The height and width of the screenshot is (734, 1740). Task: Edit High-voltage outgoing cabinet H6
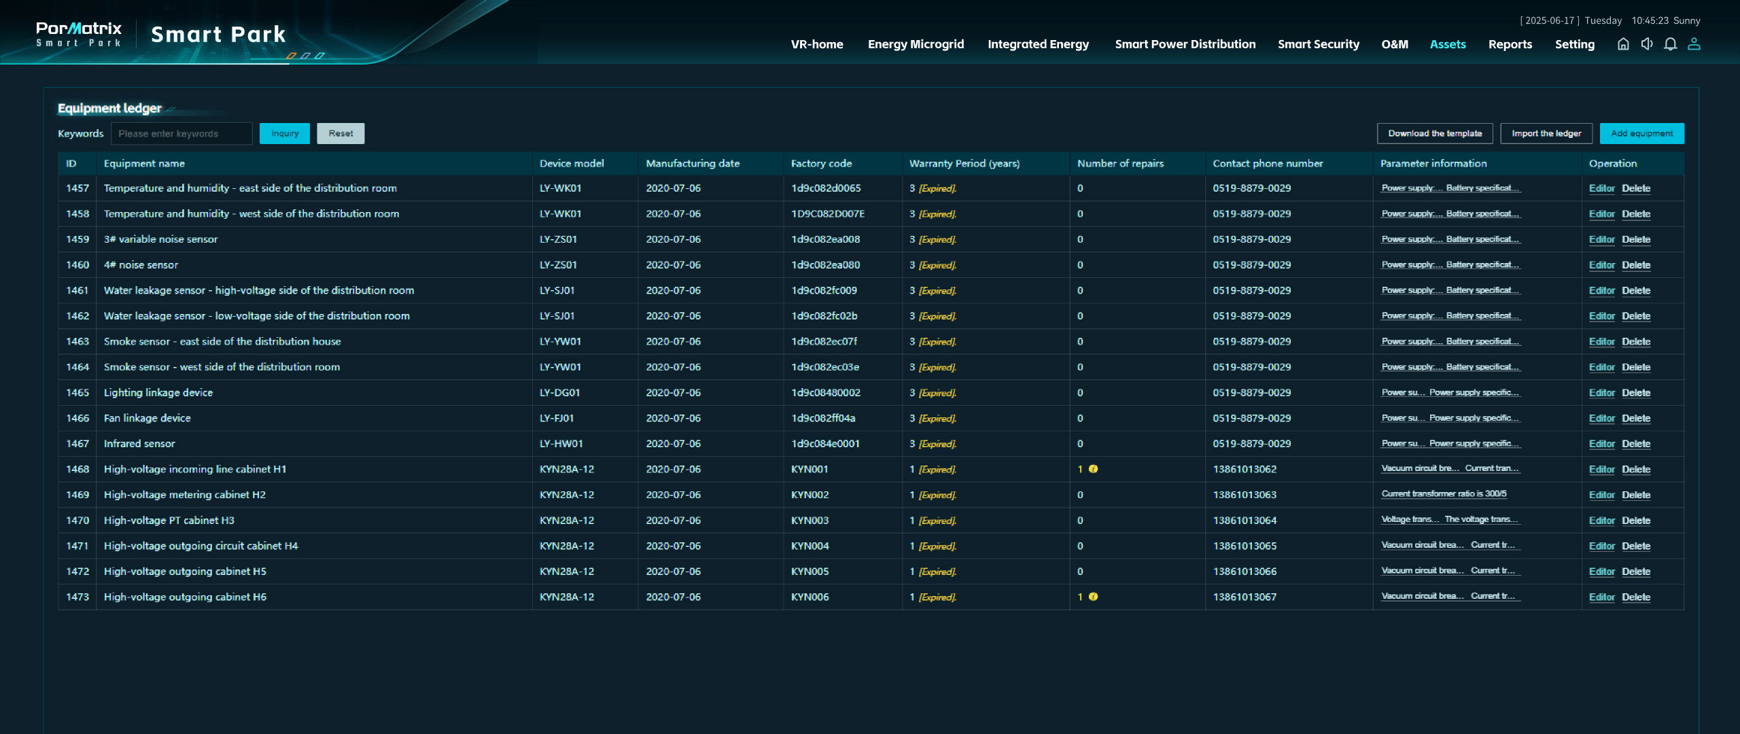pos(1601,597)
